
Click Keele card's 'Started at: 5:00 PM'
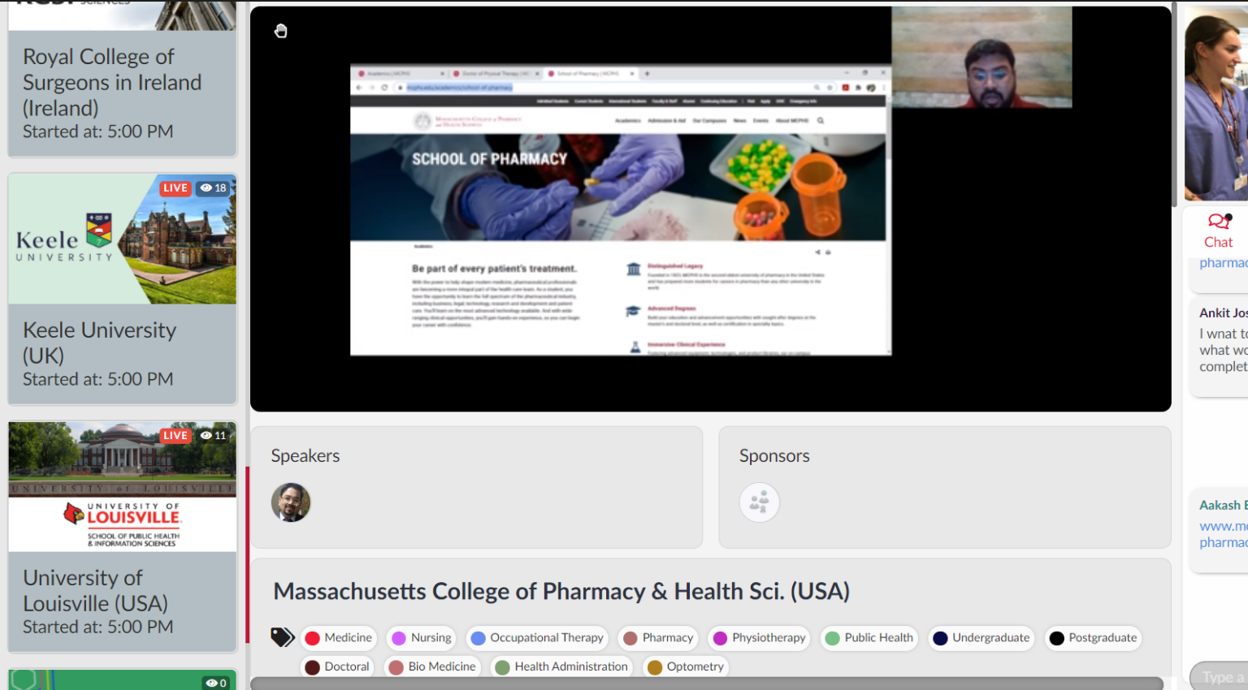(98, 379)
